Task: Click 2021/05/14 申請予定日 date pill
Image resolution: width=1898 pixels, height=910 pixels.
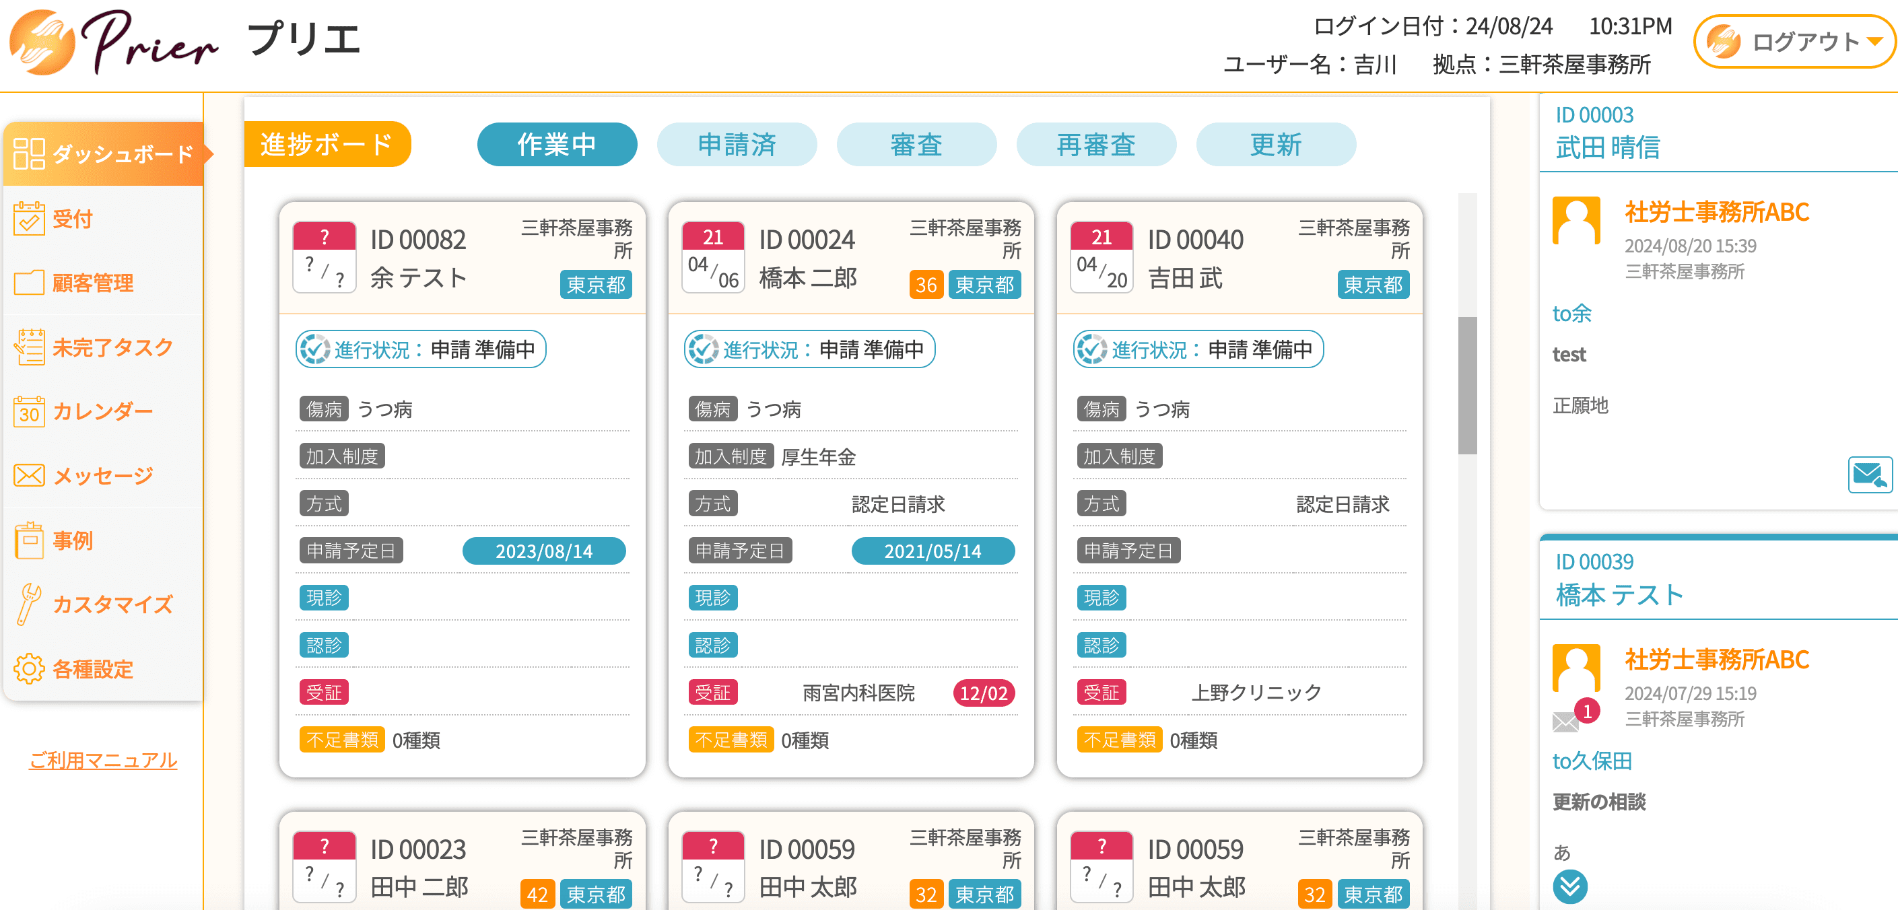Action: pyautogui.click(x=933, y=551)
